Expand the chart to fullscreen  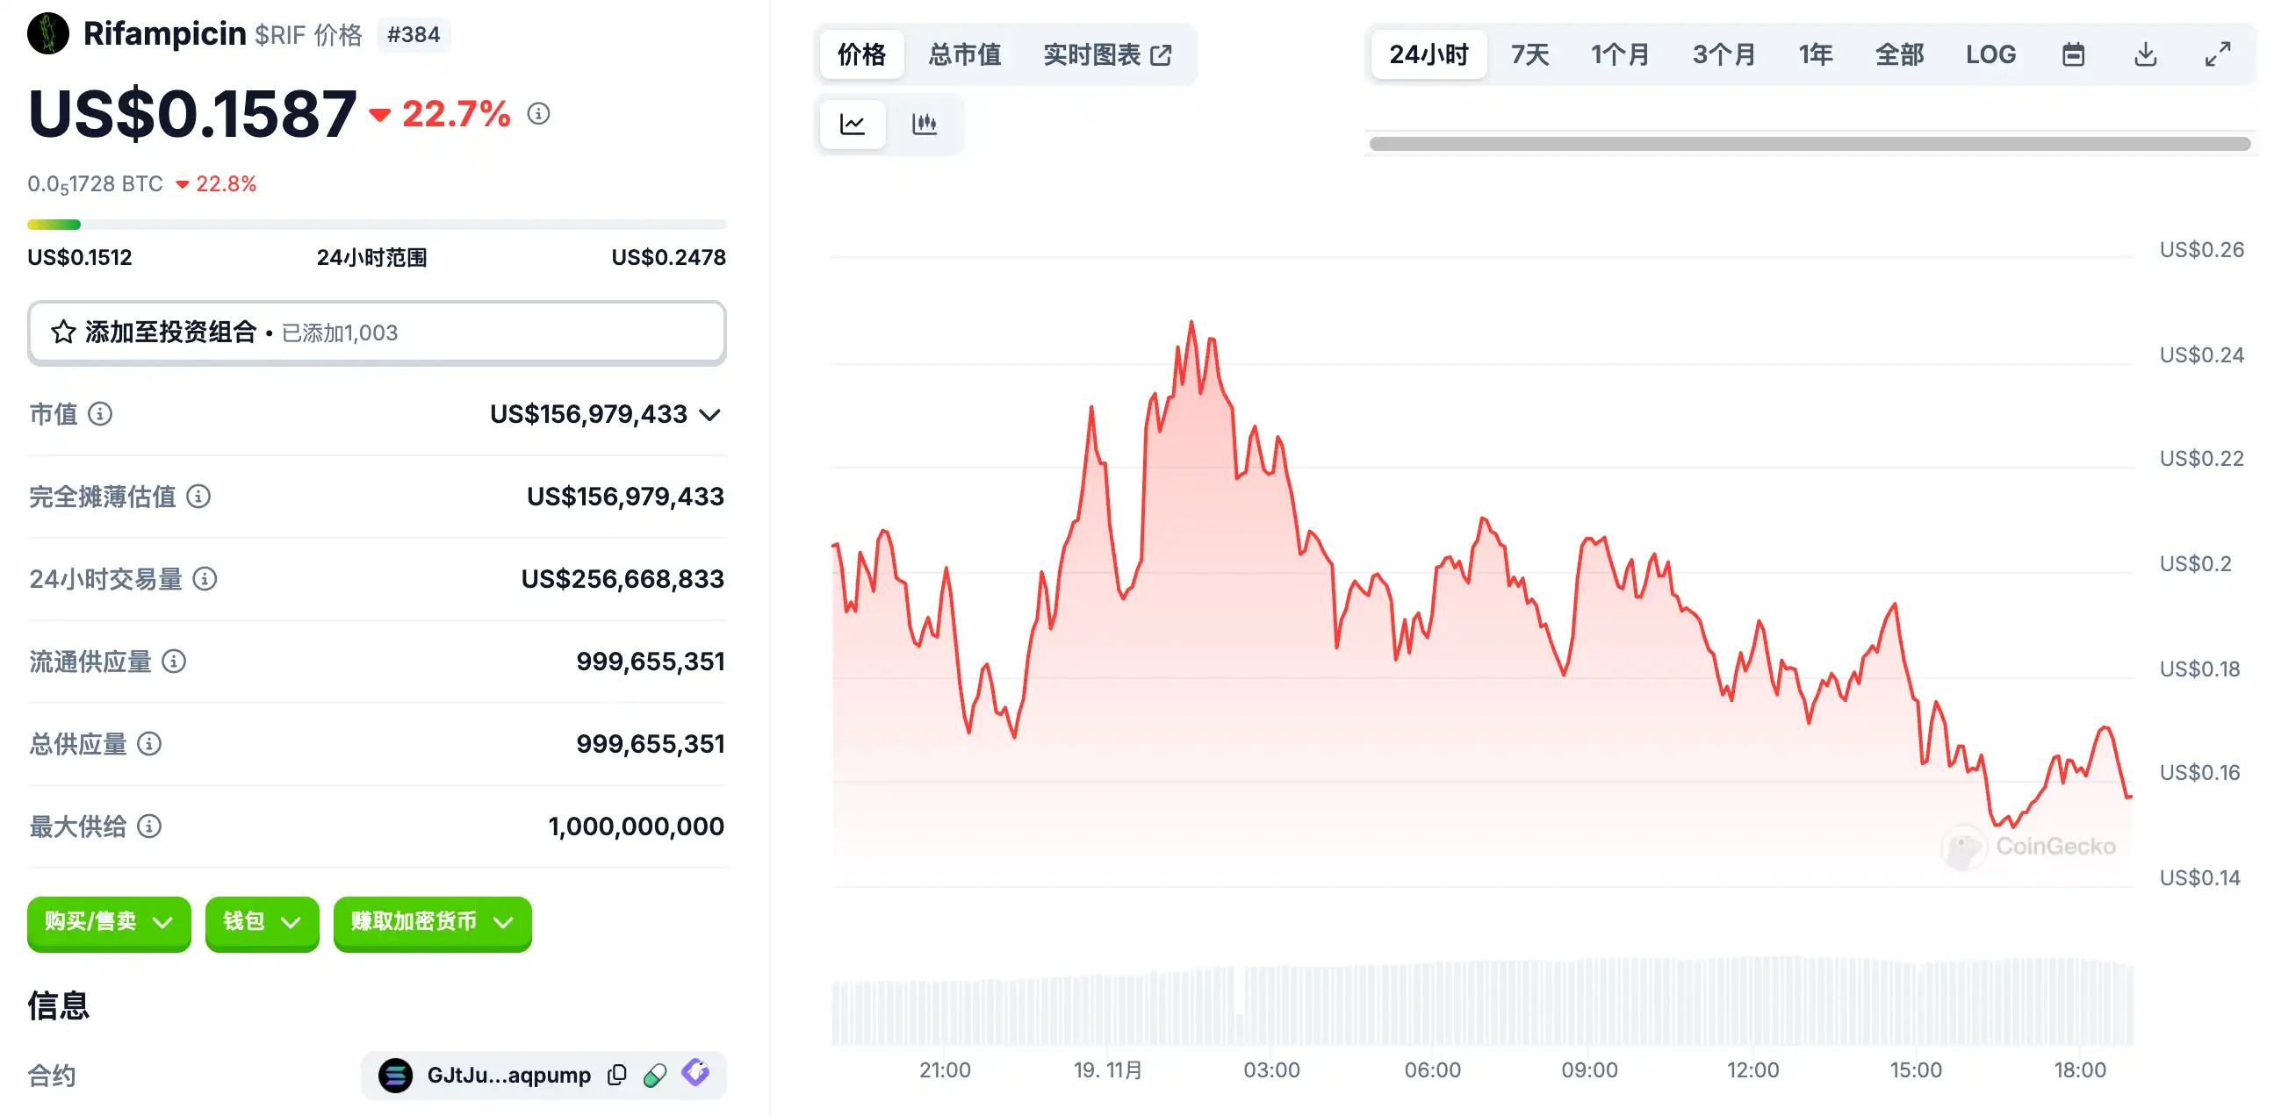[x=2218, y=54]
